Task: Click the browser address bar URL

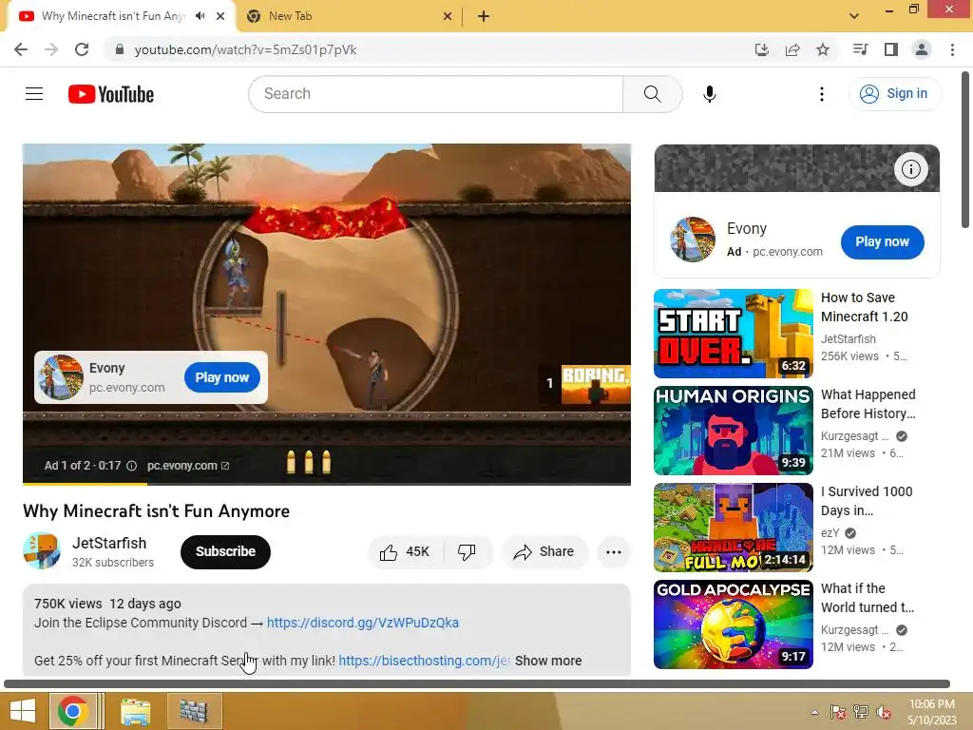Action: click(x=246, y=49)
